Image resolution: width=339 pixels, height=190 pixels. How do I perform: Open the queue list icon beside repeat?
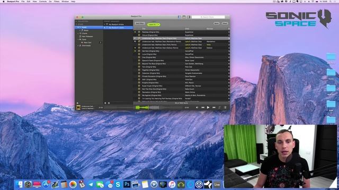[225, 107]
